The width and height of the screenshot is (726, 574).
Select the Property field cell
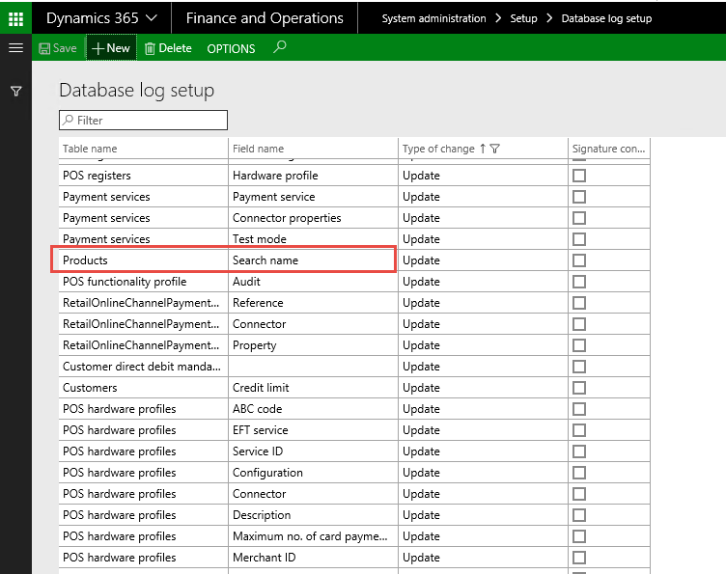(x=313, y=345)
